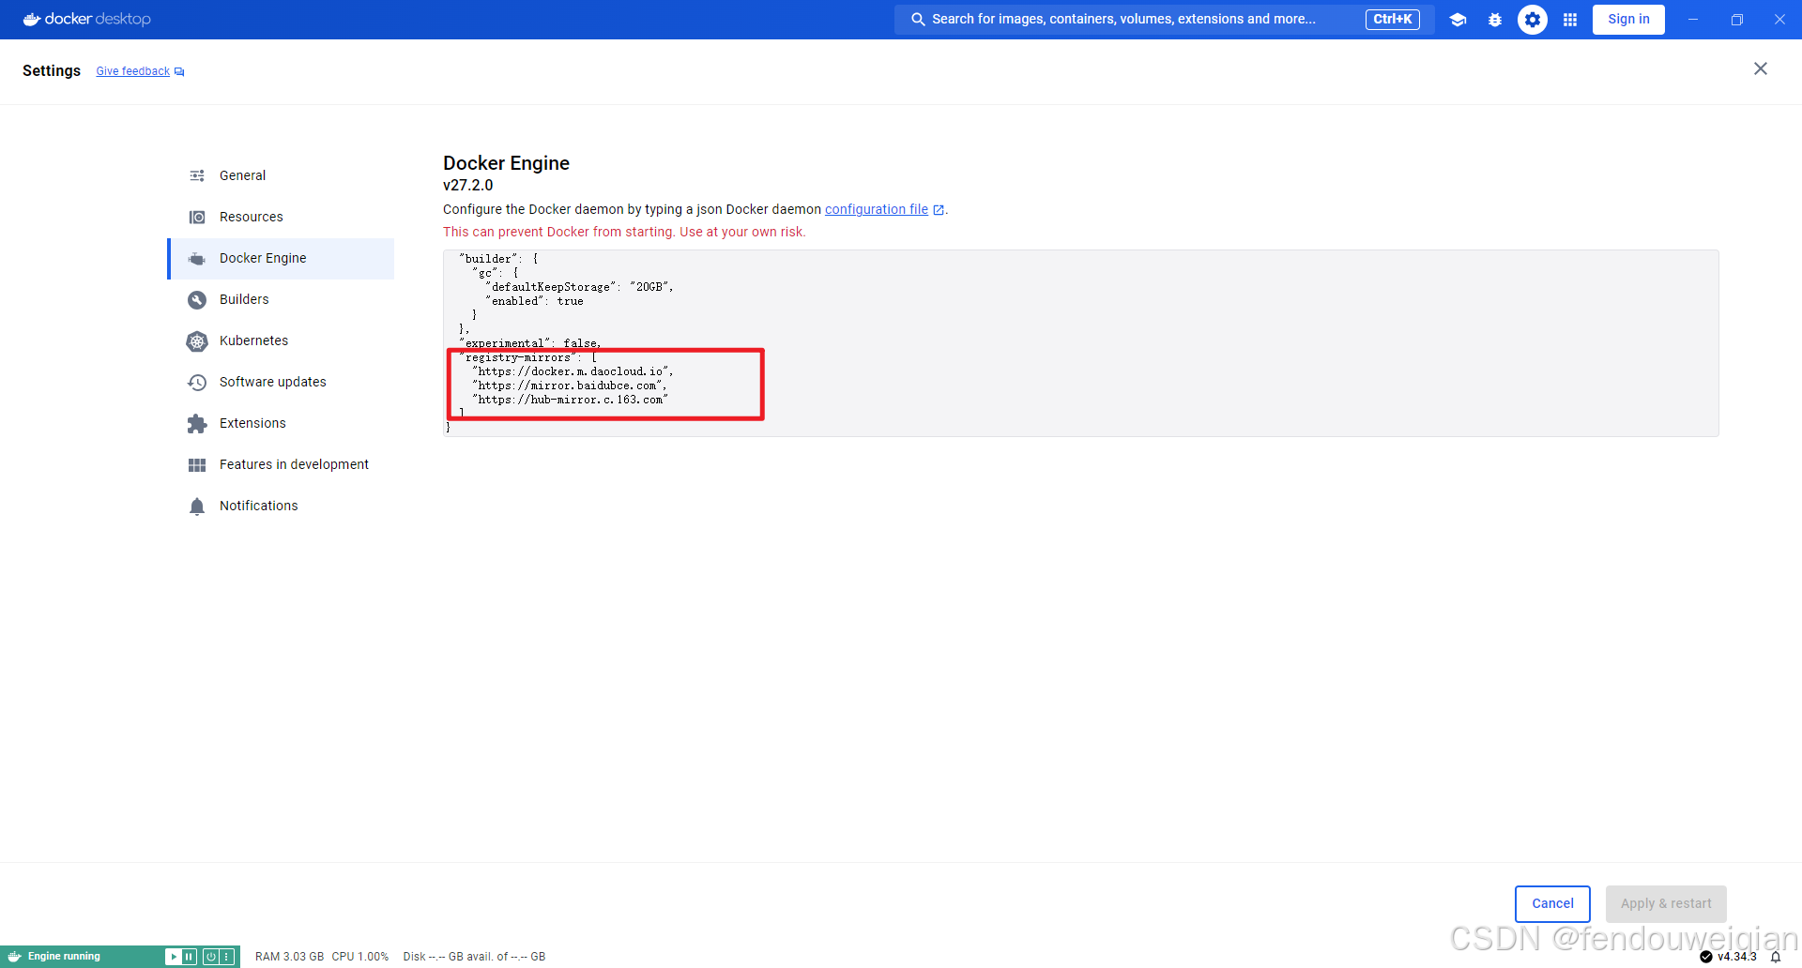Open the Give feedback link
Image resolution: width=1802 pixels, height=968 pixels.
pos(132,71)
